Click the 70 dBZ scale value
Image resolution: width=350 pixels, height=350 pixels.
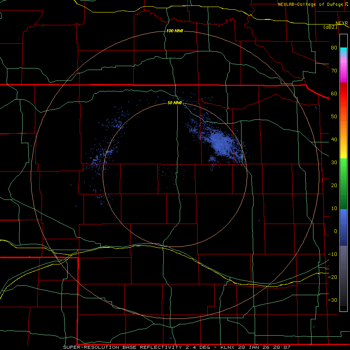[x=334, y=70]
